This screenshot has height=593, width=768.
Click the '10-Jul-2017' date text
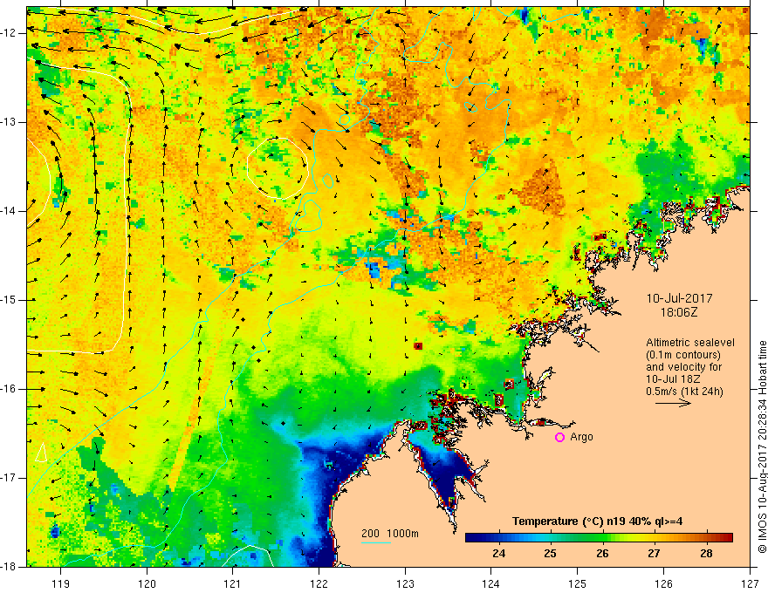(x=679, y=298)
